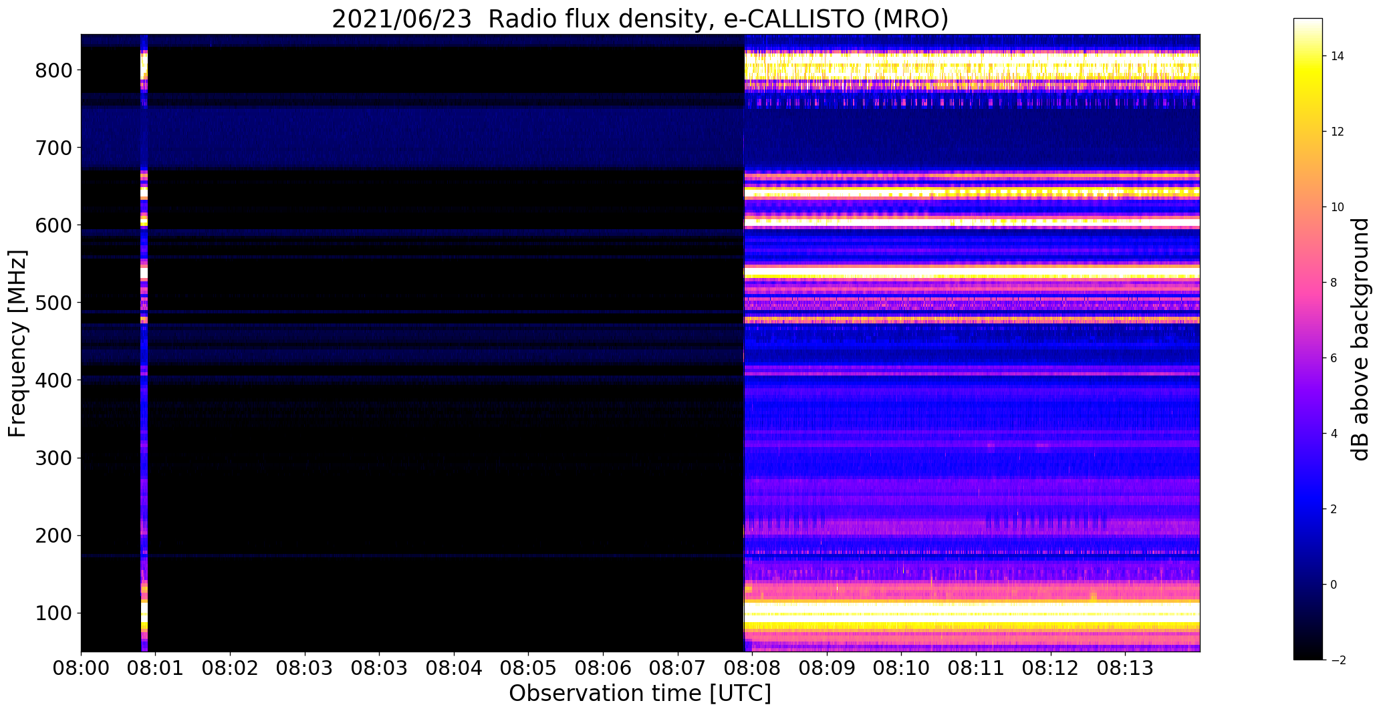Image resolution: width=1381 pixels, height=713 pixels.
Task: Click the x-axis tick label "08:11"
Action: click(977, 668)
